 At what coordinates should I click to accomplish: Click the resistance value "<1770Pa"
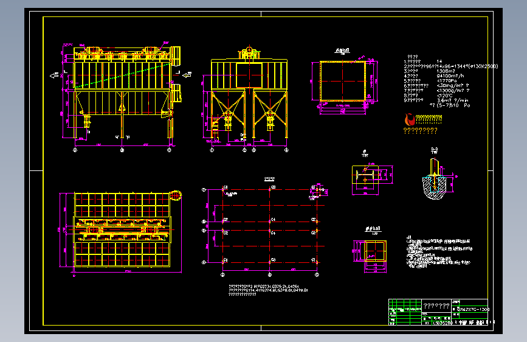[446, 81]
